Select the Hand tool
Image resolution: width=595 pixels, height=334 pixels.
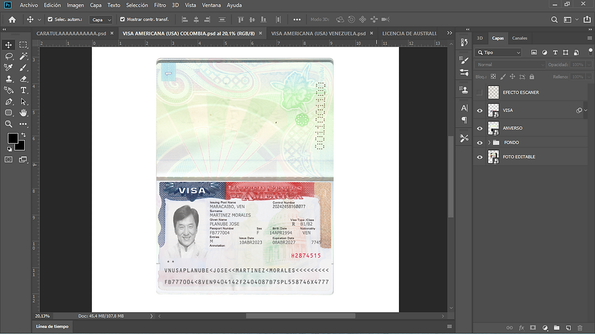coord(23,113)
